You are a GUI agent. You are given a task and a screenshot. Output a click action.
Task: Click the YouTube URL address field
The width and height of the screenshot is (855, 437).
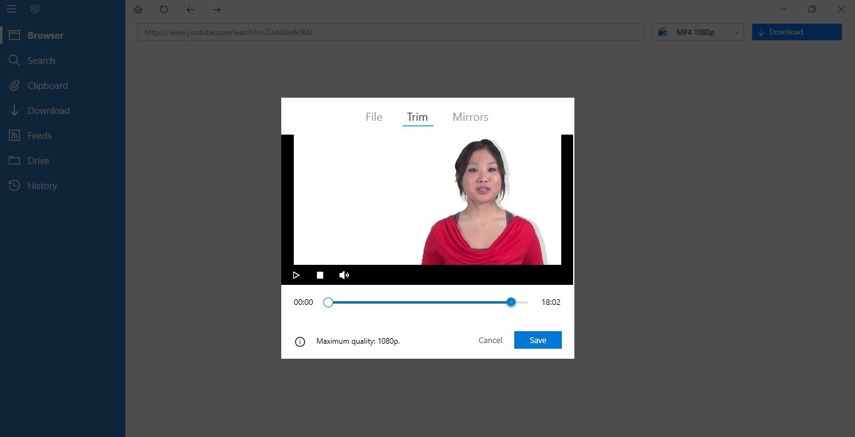[390, 33]
